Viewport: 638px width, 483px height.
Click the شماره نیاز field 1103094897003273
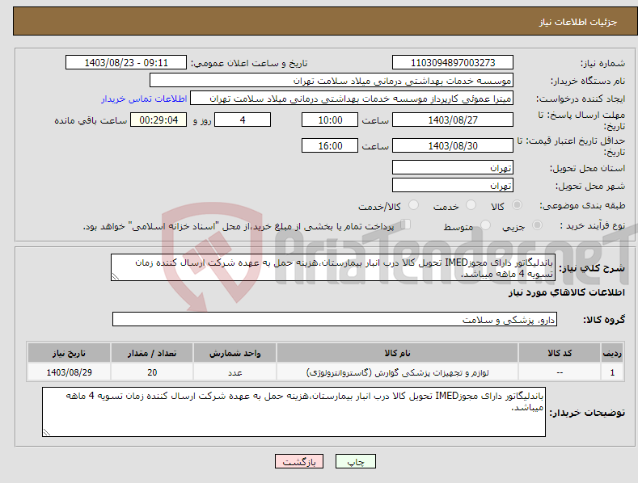(453, 63)
